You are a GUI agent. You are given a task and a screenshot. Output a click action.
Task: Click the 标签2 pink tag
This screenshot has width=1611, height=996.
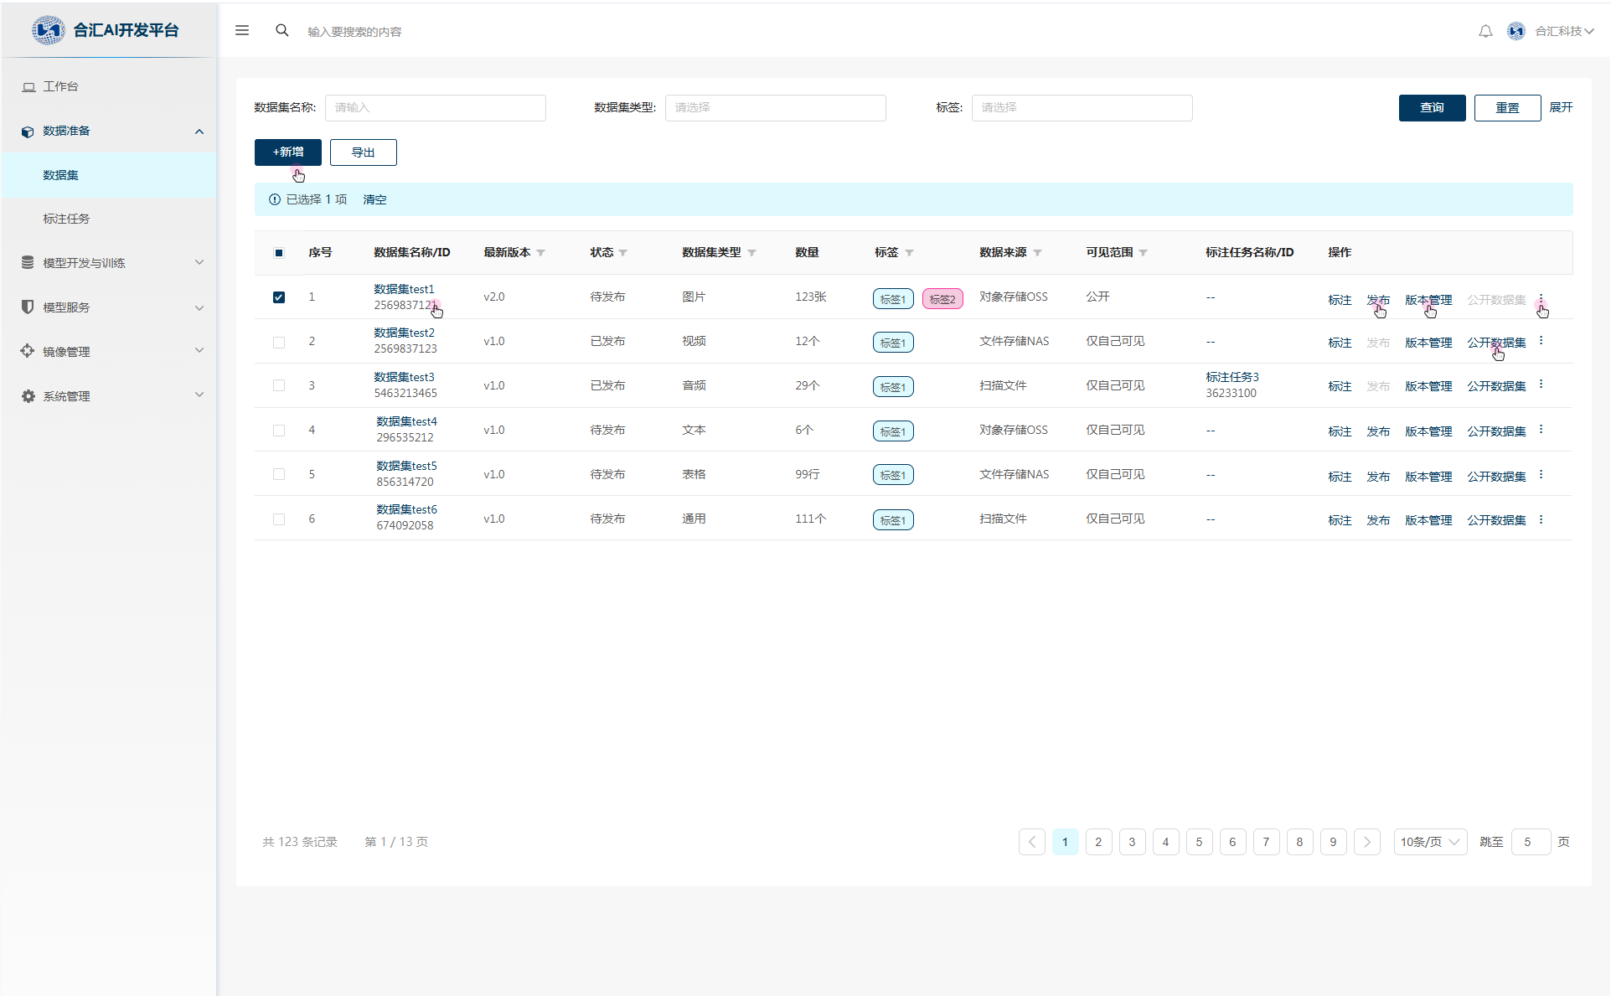coord(942,299)
